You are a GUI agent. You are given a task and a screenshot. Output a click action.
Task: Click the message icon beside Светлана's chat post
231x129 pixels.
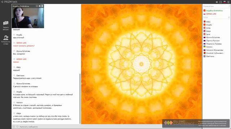[14, 76]
